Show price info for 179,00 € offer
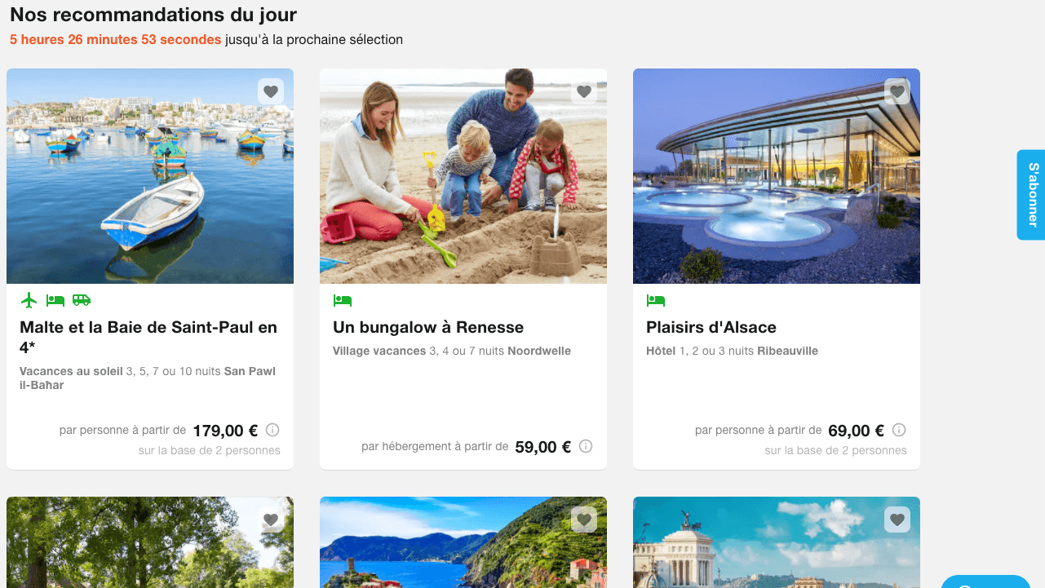The image size is (1045, 588). (x=273, y=430)
